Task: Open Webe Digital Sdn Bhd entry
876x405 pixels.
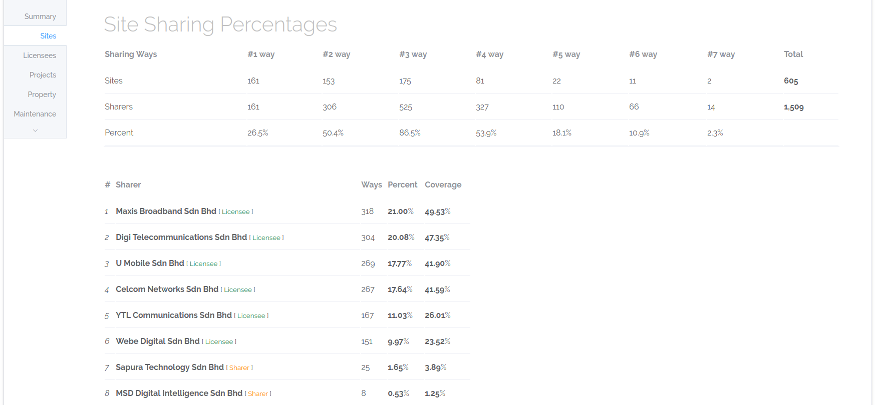Action: point(158,341)
